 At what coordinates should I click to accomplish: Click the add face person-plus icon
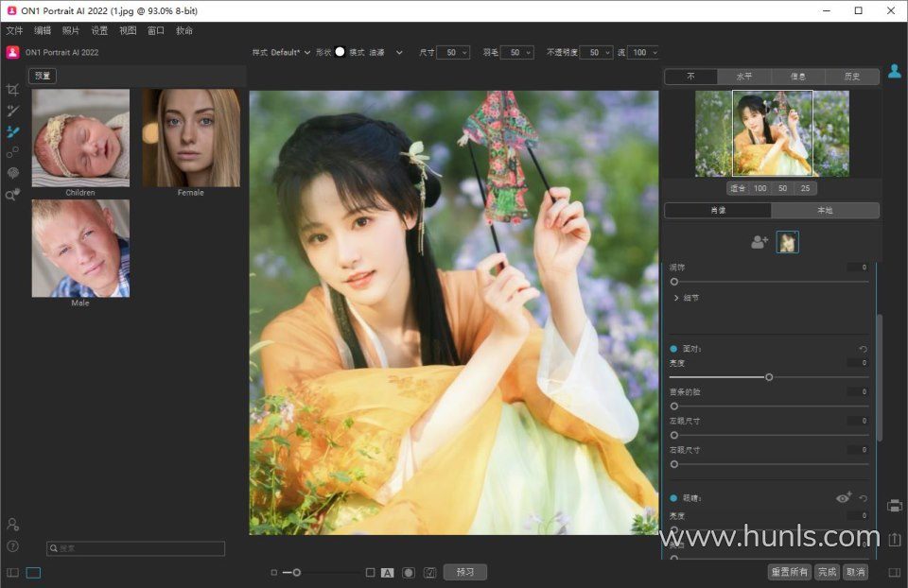[x=759, y=241]
